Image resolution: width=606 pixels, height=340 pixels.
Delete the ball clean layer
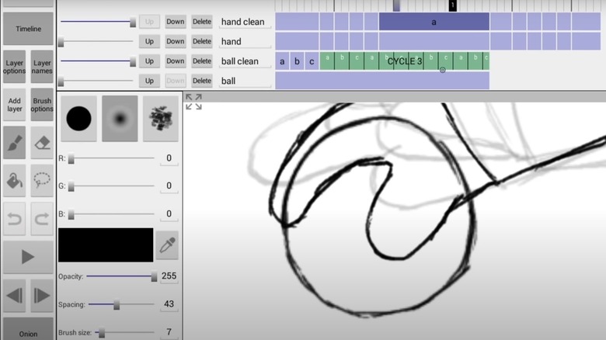pos(202,61)
